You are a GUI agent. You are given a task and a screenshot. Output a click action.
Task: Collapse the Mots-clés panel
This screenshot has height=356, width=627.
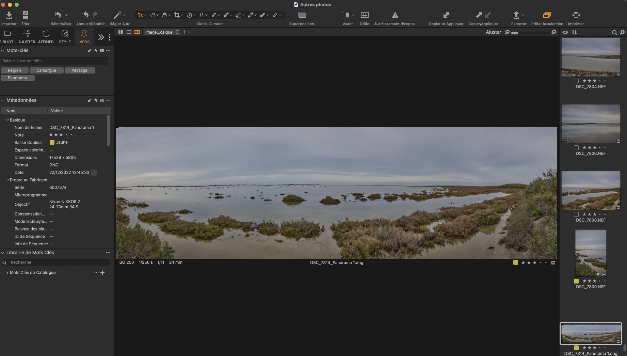[x=2, y=50]
